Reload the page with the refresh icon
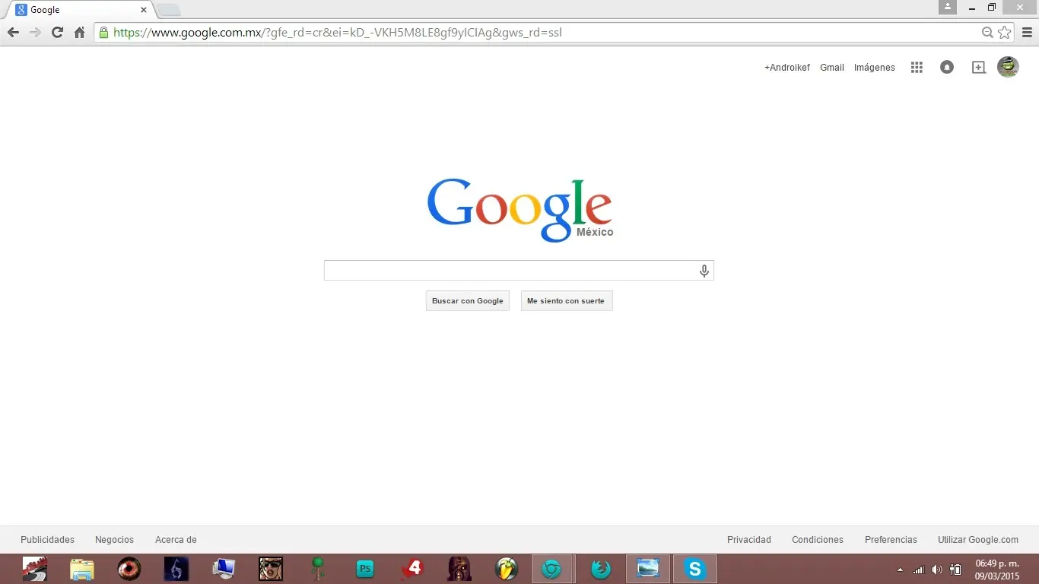Image resolution: width=1039 pixels, height=584 pixels. [x=57, y=33]
